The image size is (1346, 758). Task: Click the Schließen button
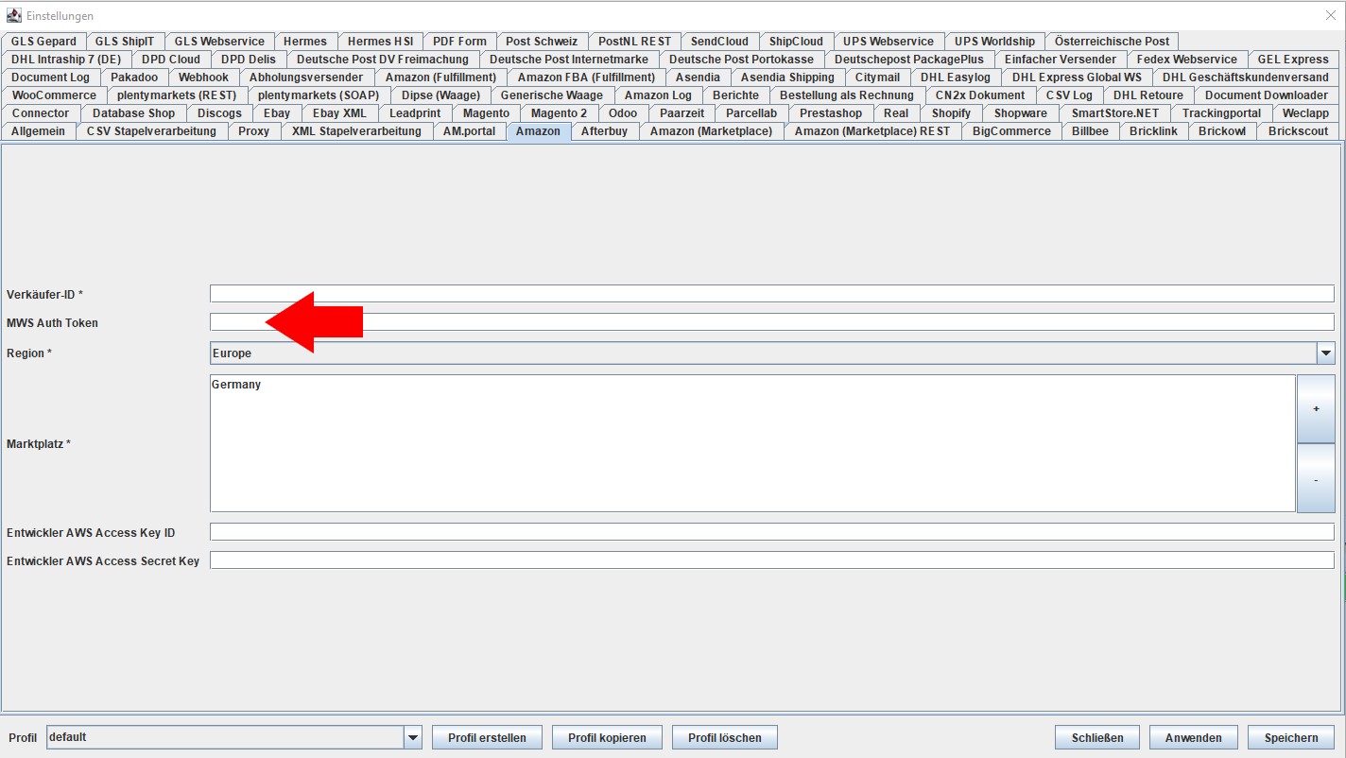(1097, 737)
